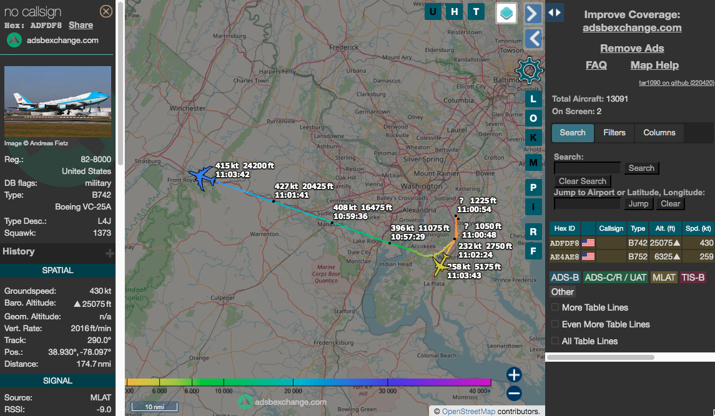Sort table by Callsign column
Image resolution: width=715 pixels, height=416 pixels.
(x=611, y=228)
